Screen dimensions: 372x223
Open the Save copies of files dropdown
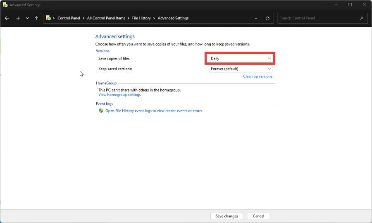click(x=241, y=58)
